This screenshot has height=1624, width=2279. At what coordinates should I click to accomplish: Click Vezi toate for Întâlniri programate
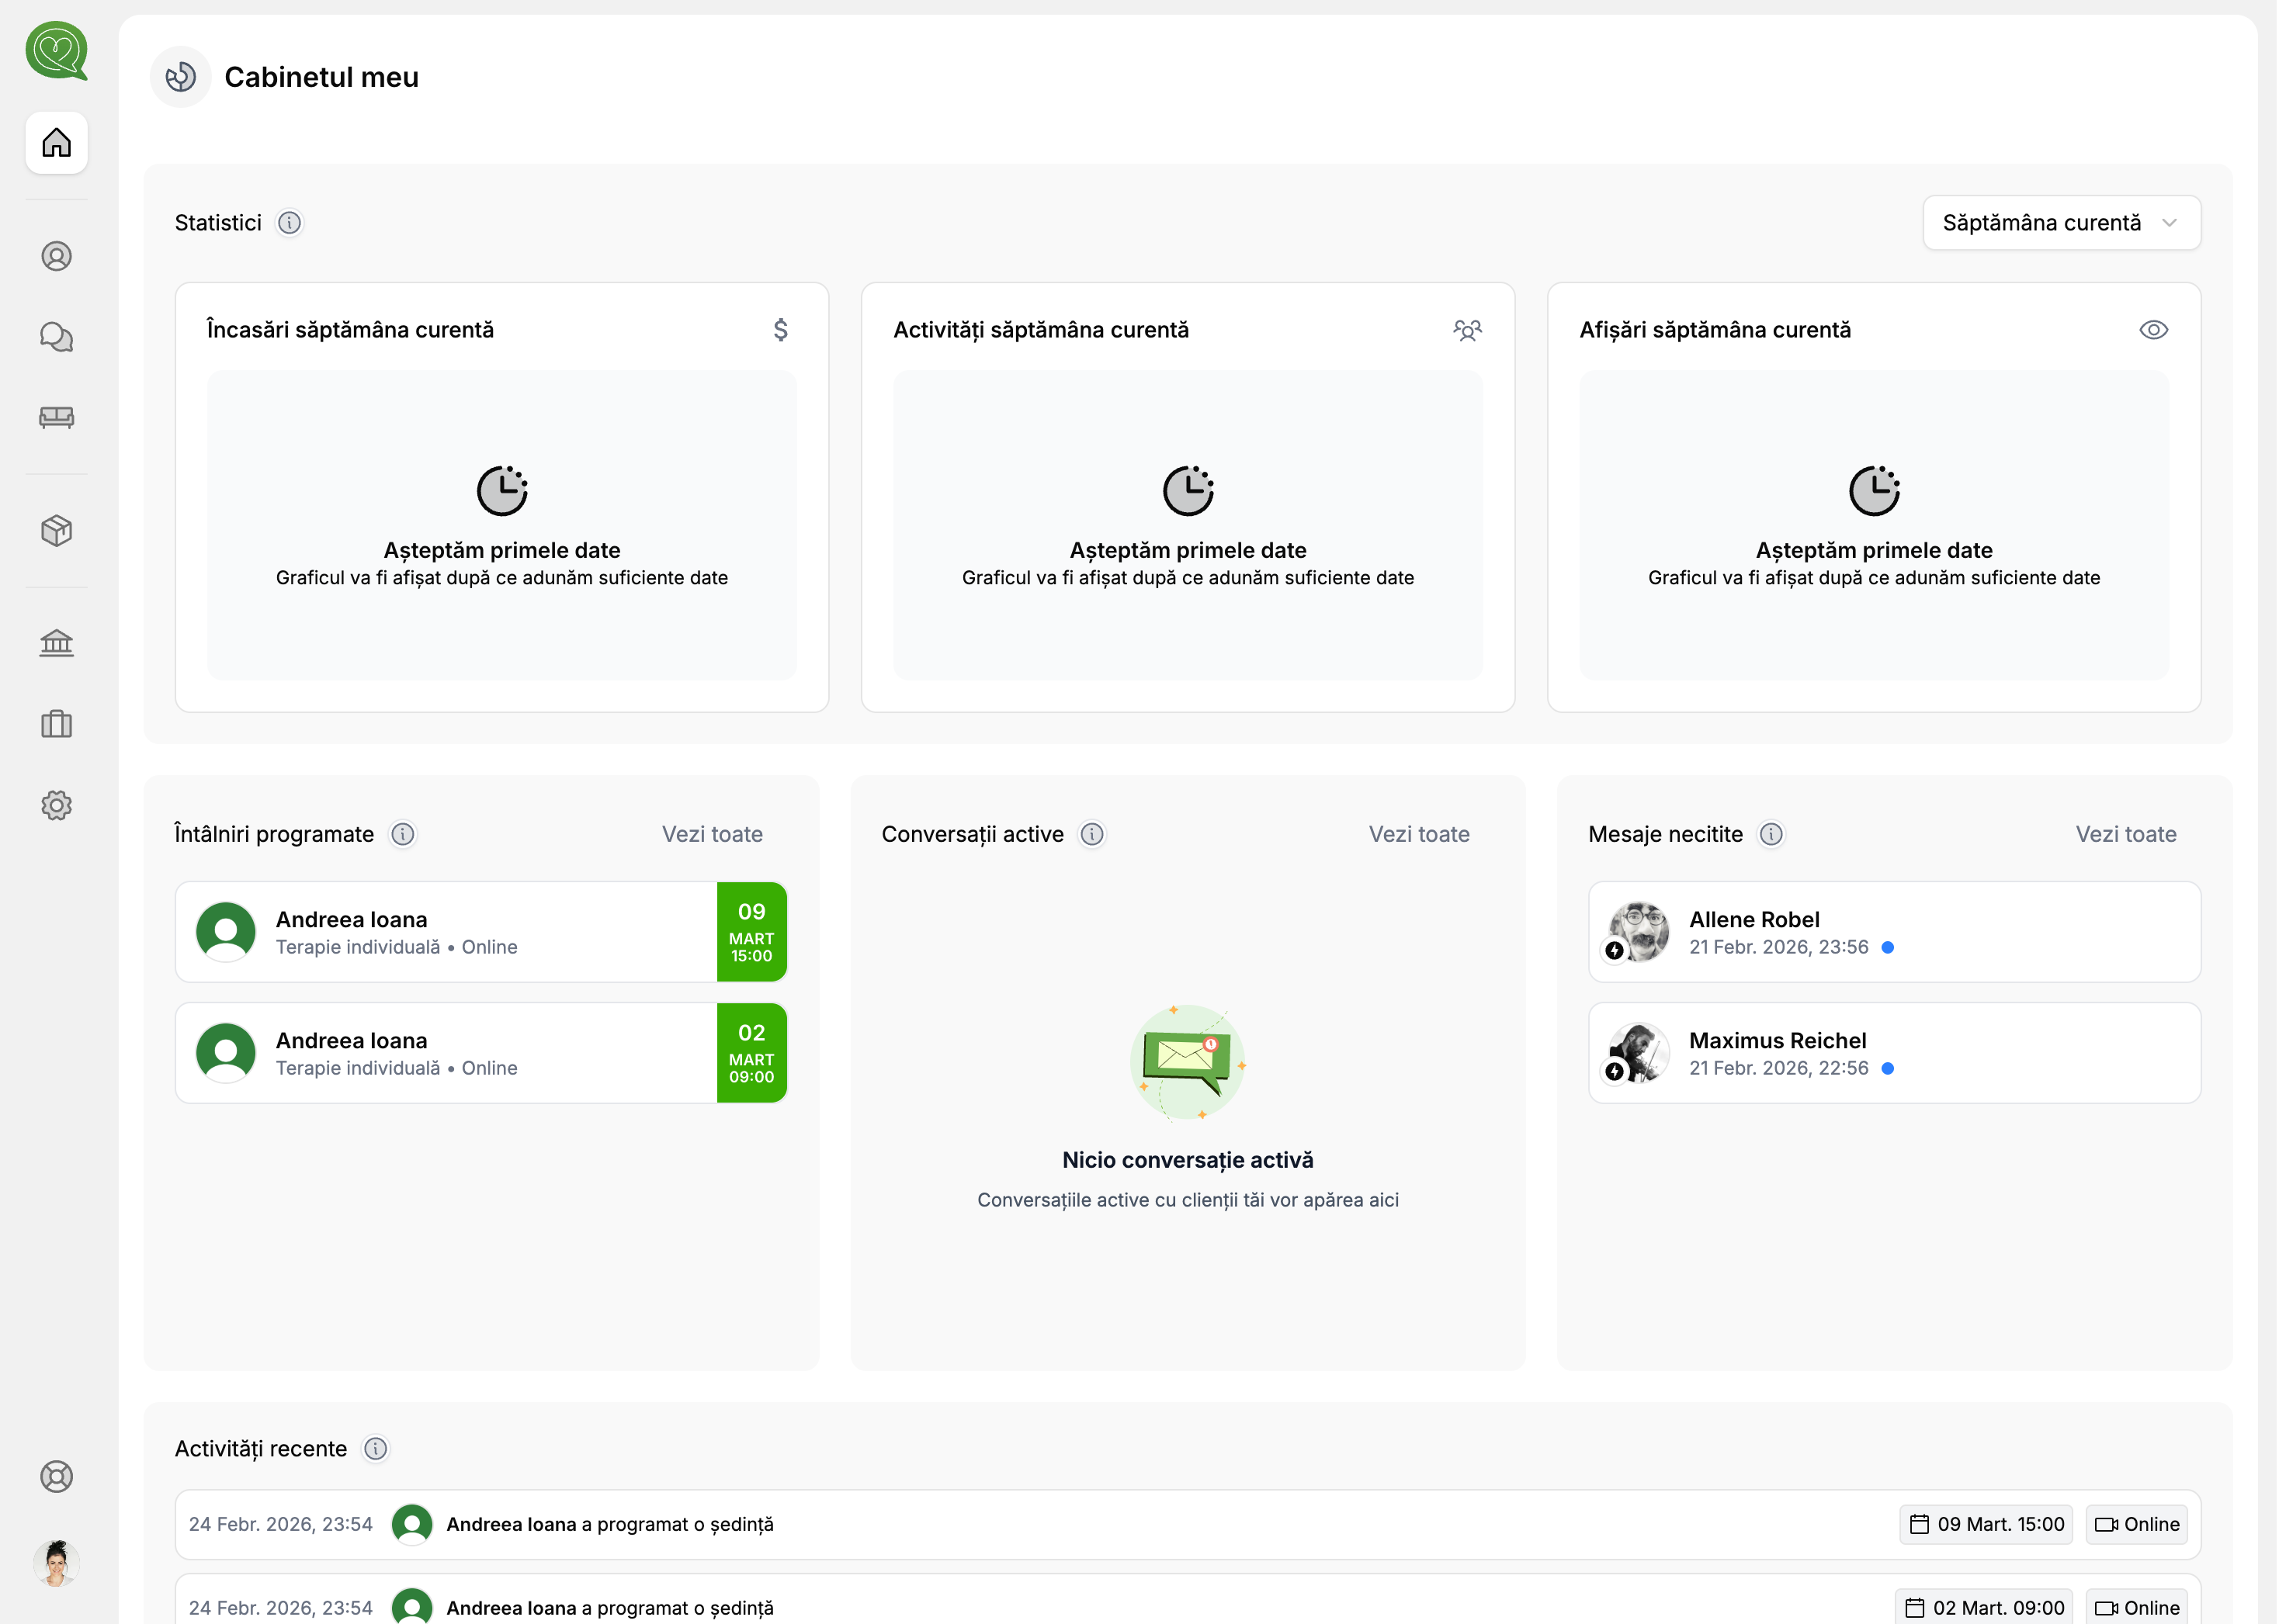coord(713,834)
